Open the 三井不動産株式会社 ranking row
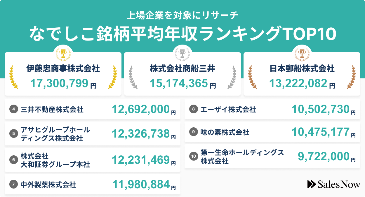Screen dimensions: 365x197 tap(93, 110)
